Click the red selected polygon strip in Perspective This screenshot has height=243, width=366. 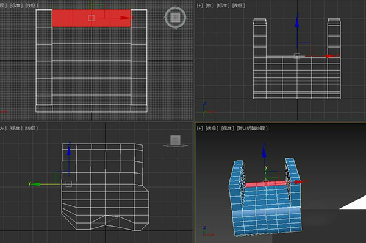[265, 185]
